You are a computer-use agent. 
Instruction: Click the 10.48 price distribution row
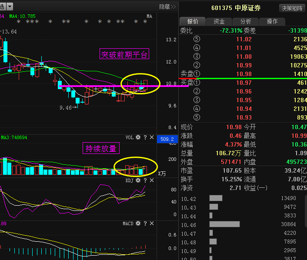(238, 242)
